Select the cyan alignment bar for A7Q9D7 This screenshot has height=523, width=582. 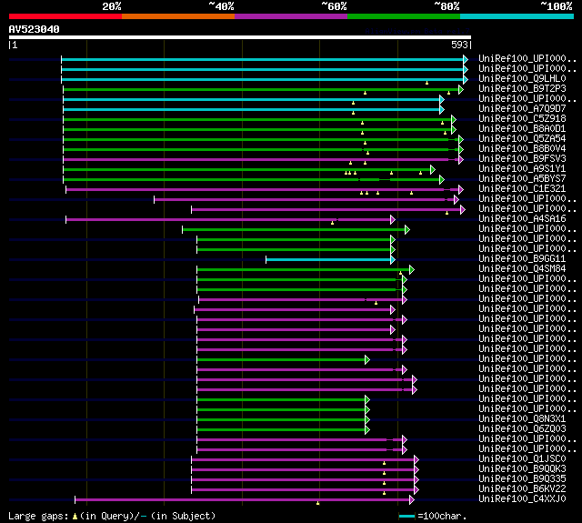[x=251, y=109]
